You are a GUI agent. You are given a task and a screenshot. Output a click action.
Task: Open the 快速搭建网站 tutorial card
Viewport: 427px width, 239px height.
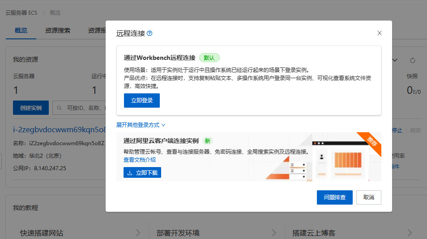(x=80, y=233)
